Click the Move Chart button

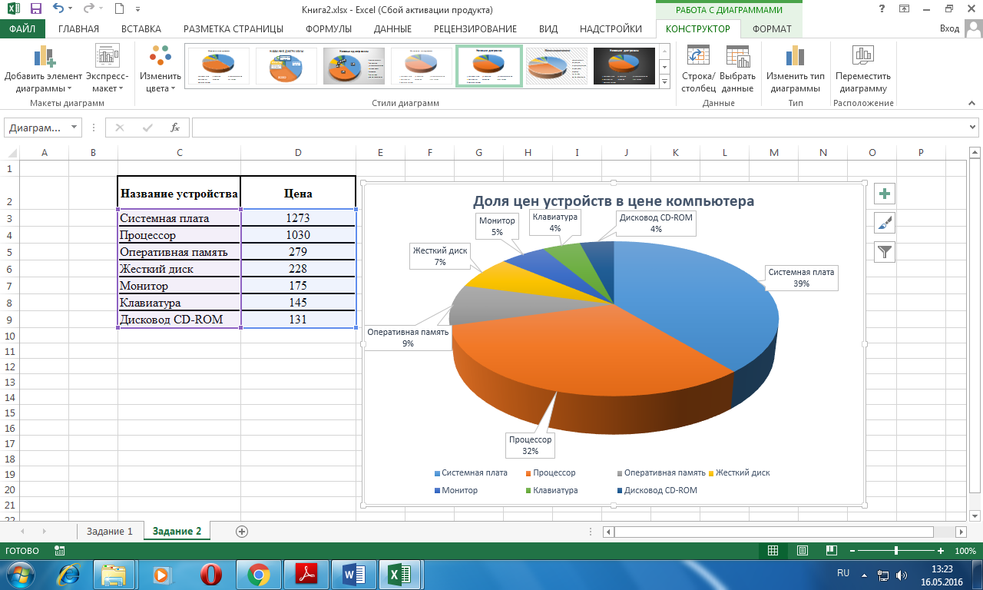(863, 68)
